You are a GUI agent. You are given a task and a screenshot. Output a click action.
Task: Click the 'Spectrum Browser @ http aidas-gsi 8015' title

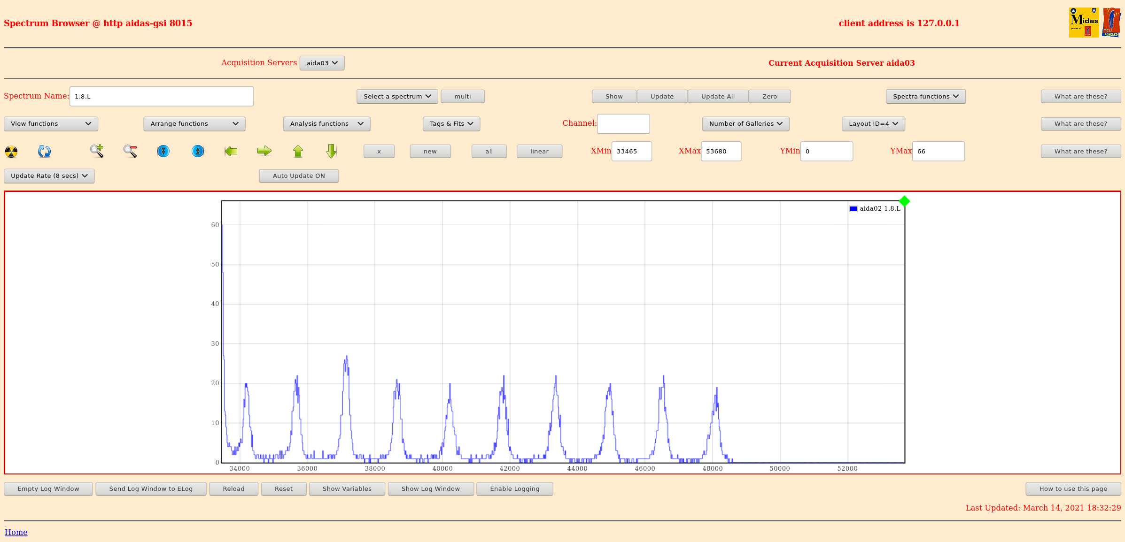point(98,23)
